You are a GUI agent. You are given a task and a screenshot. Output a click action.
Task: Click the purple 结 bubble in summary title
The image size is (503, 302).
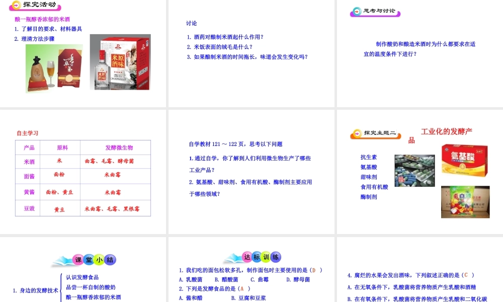tap(110, 260)
